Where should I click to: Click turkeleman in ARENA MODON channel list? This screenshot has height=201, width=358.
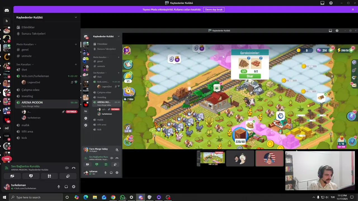34,118
